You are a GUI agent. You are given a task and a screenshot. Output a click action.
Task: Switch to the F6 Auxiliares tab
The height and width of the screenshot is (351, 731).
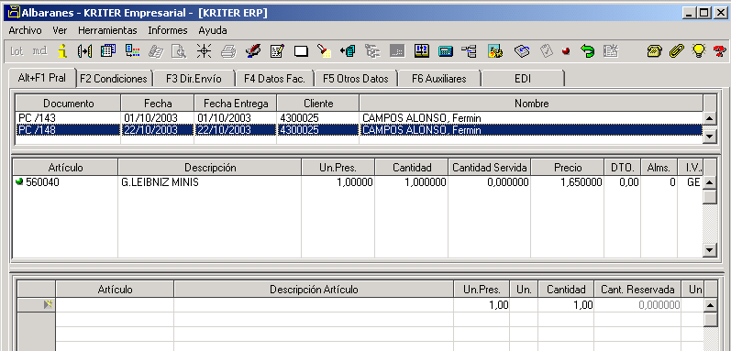(x=438, y=79)
